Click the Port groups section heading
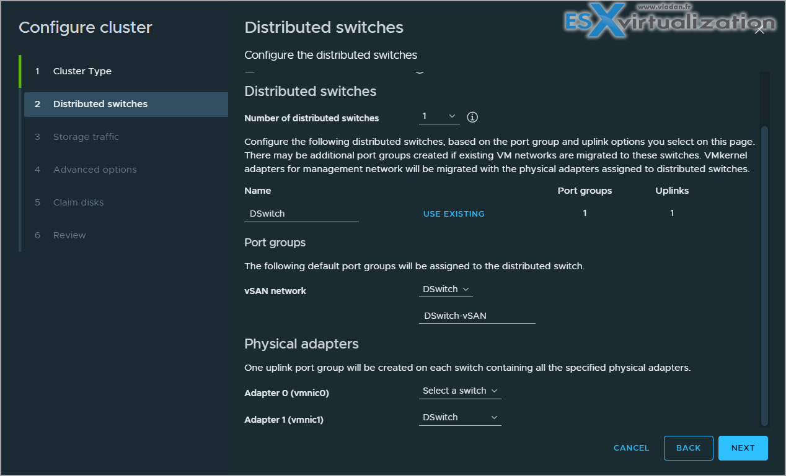 tap(275, 243)
